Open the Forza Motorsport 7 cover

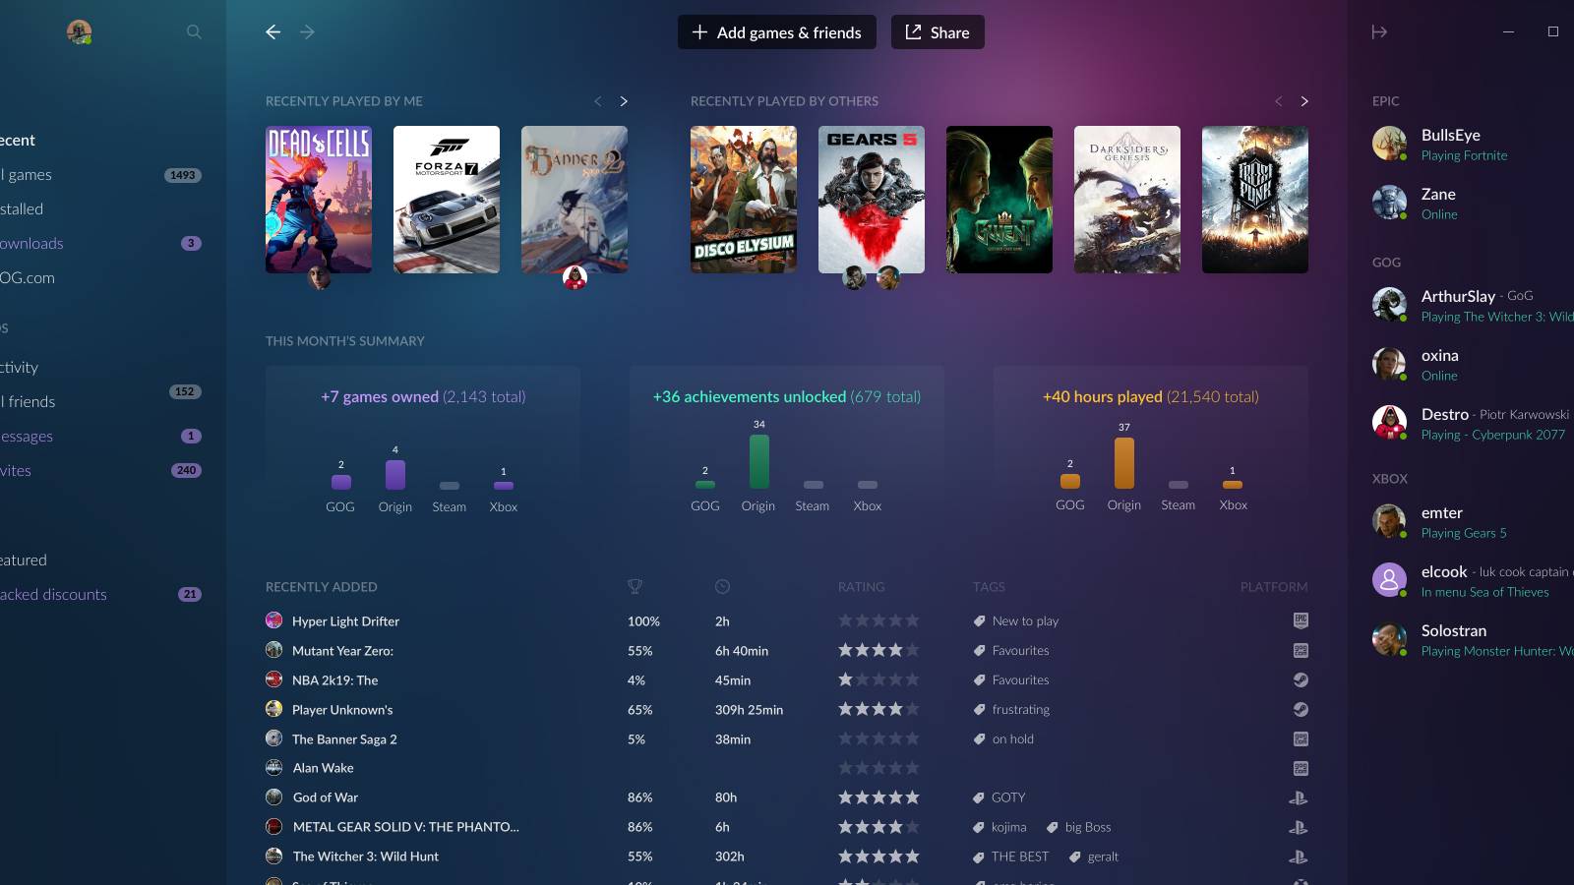tap(447, 200)
